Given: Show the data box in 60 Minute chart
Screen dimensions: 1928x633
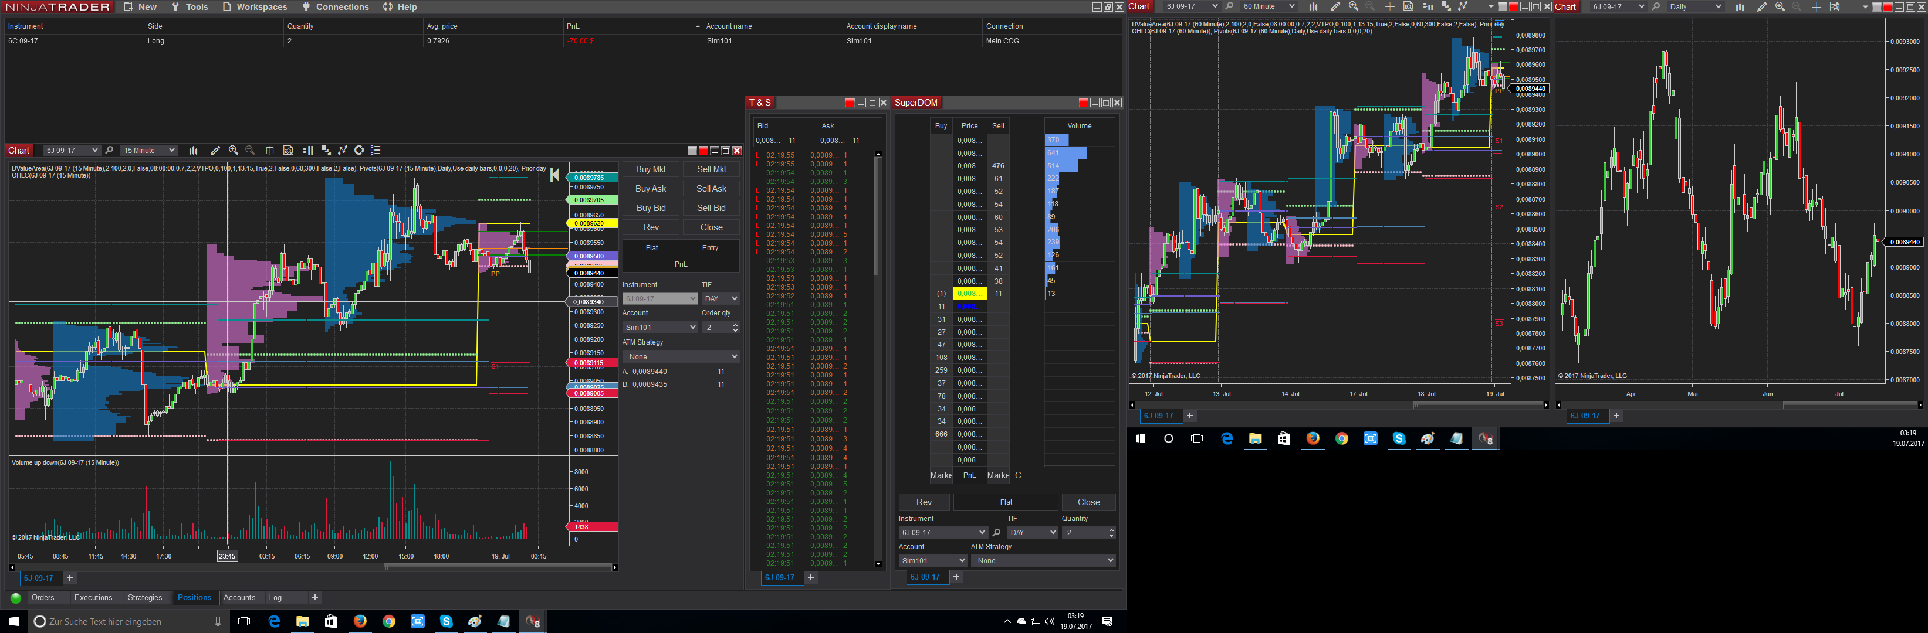Looking at the screenshot, I should 1408,6.
